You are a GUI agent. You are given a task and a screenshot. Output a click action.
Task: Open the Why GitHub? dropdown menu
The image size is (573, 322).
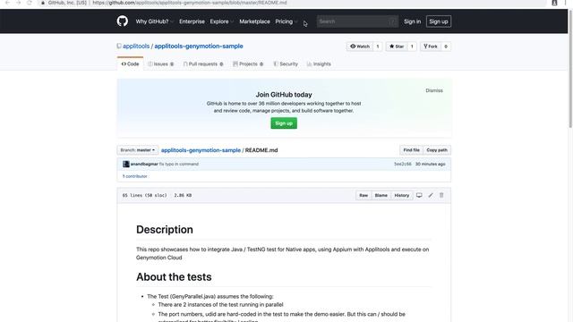[x=154, y=21]
